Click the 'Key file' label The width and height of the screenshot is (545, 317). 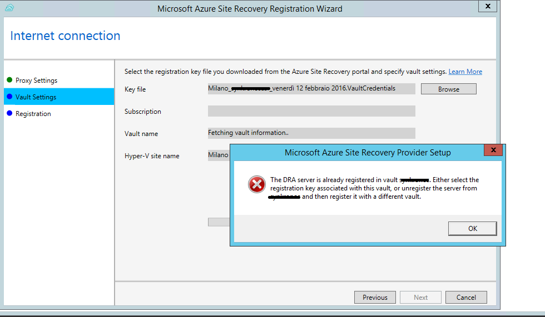[x=135, y=89]
